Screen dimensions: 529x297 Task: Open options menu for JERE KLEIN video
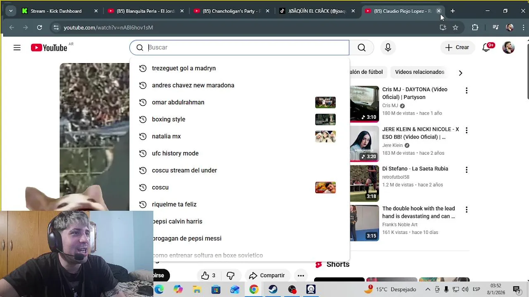[x=467, y=130]
